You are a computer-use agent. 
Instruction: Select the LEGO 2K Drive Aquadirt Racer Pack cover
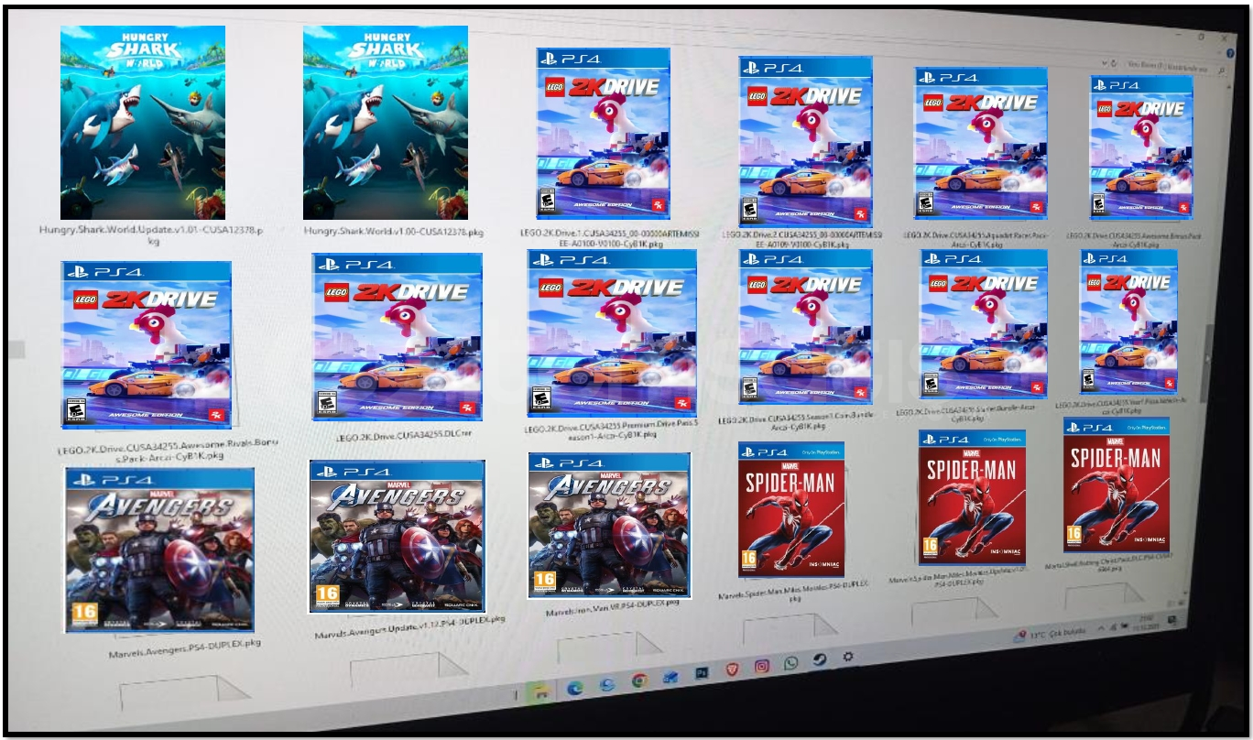(982, 145)
